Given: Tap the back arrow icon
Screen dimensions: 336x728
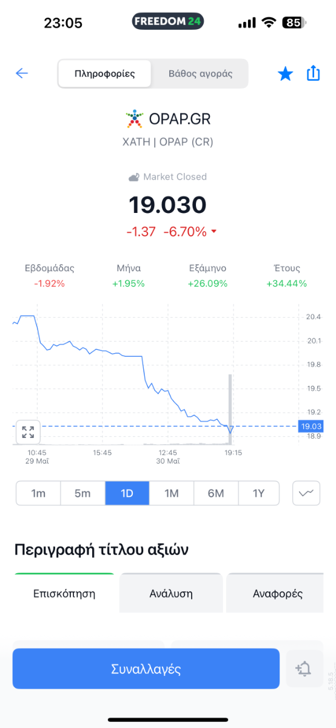Looking at the screenshot, I should pyautogui.click(x=22, y=74).
